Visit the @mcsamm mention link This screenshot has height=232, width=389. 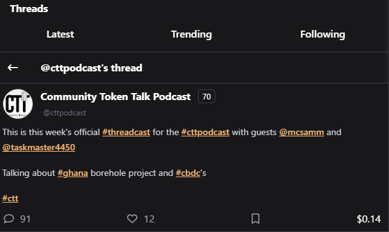301,132
